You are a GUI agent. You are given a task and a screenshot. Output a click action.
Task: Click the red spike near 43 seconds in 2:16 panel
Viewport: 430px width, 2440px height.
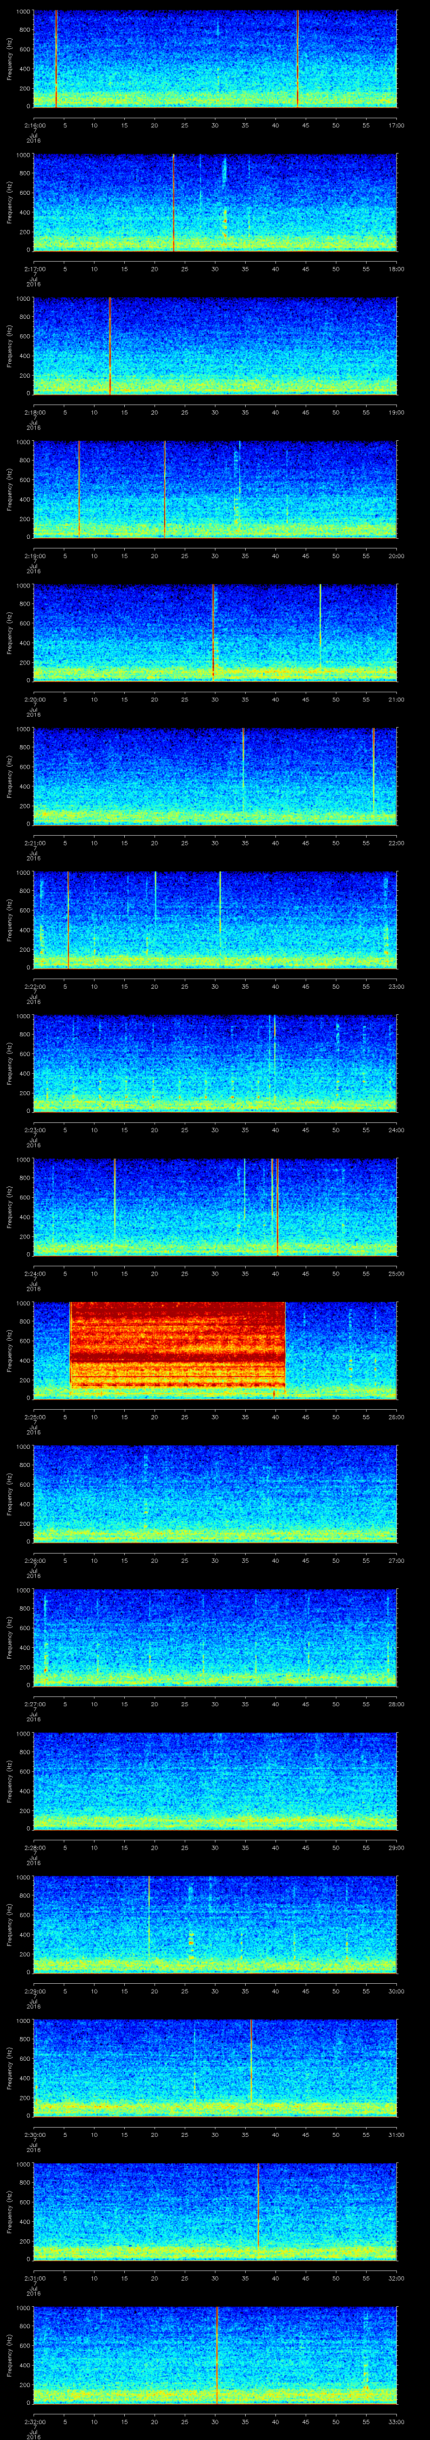tap(298, 59)
